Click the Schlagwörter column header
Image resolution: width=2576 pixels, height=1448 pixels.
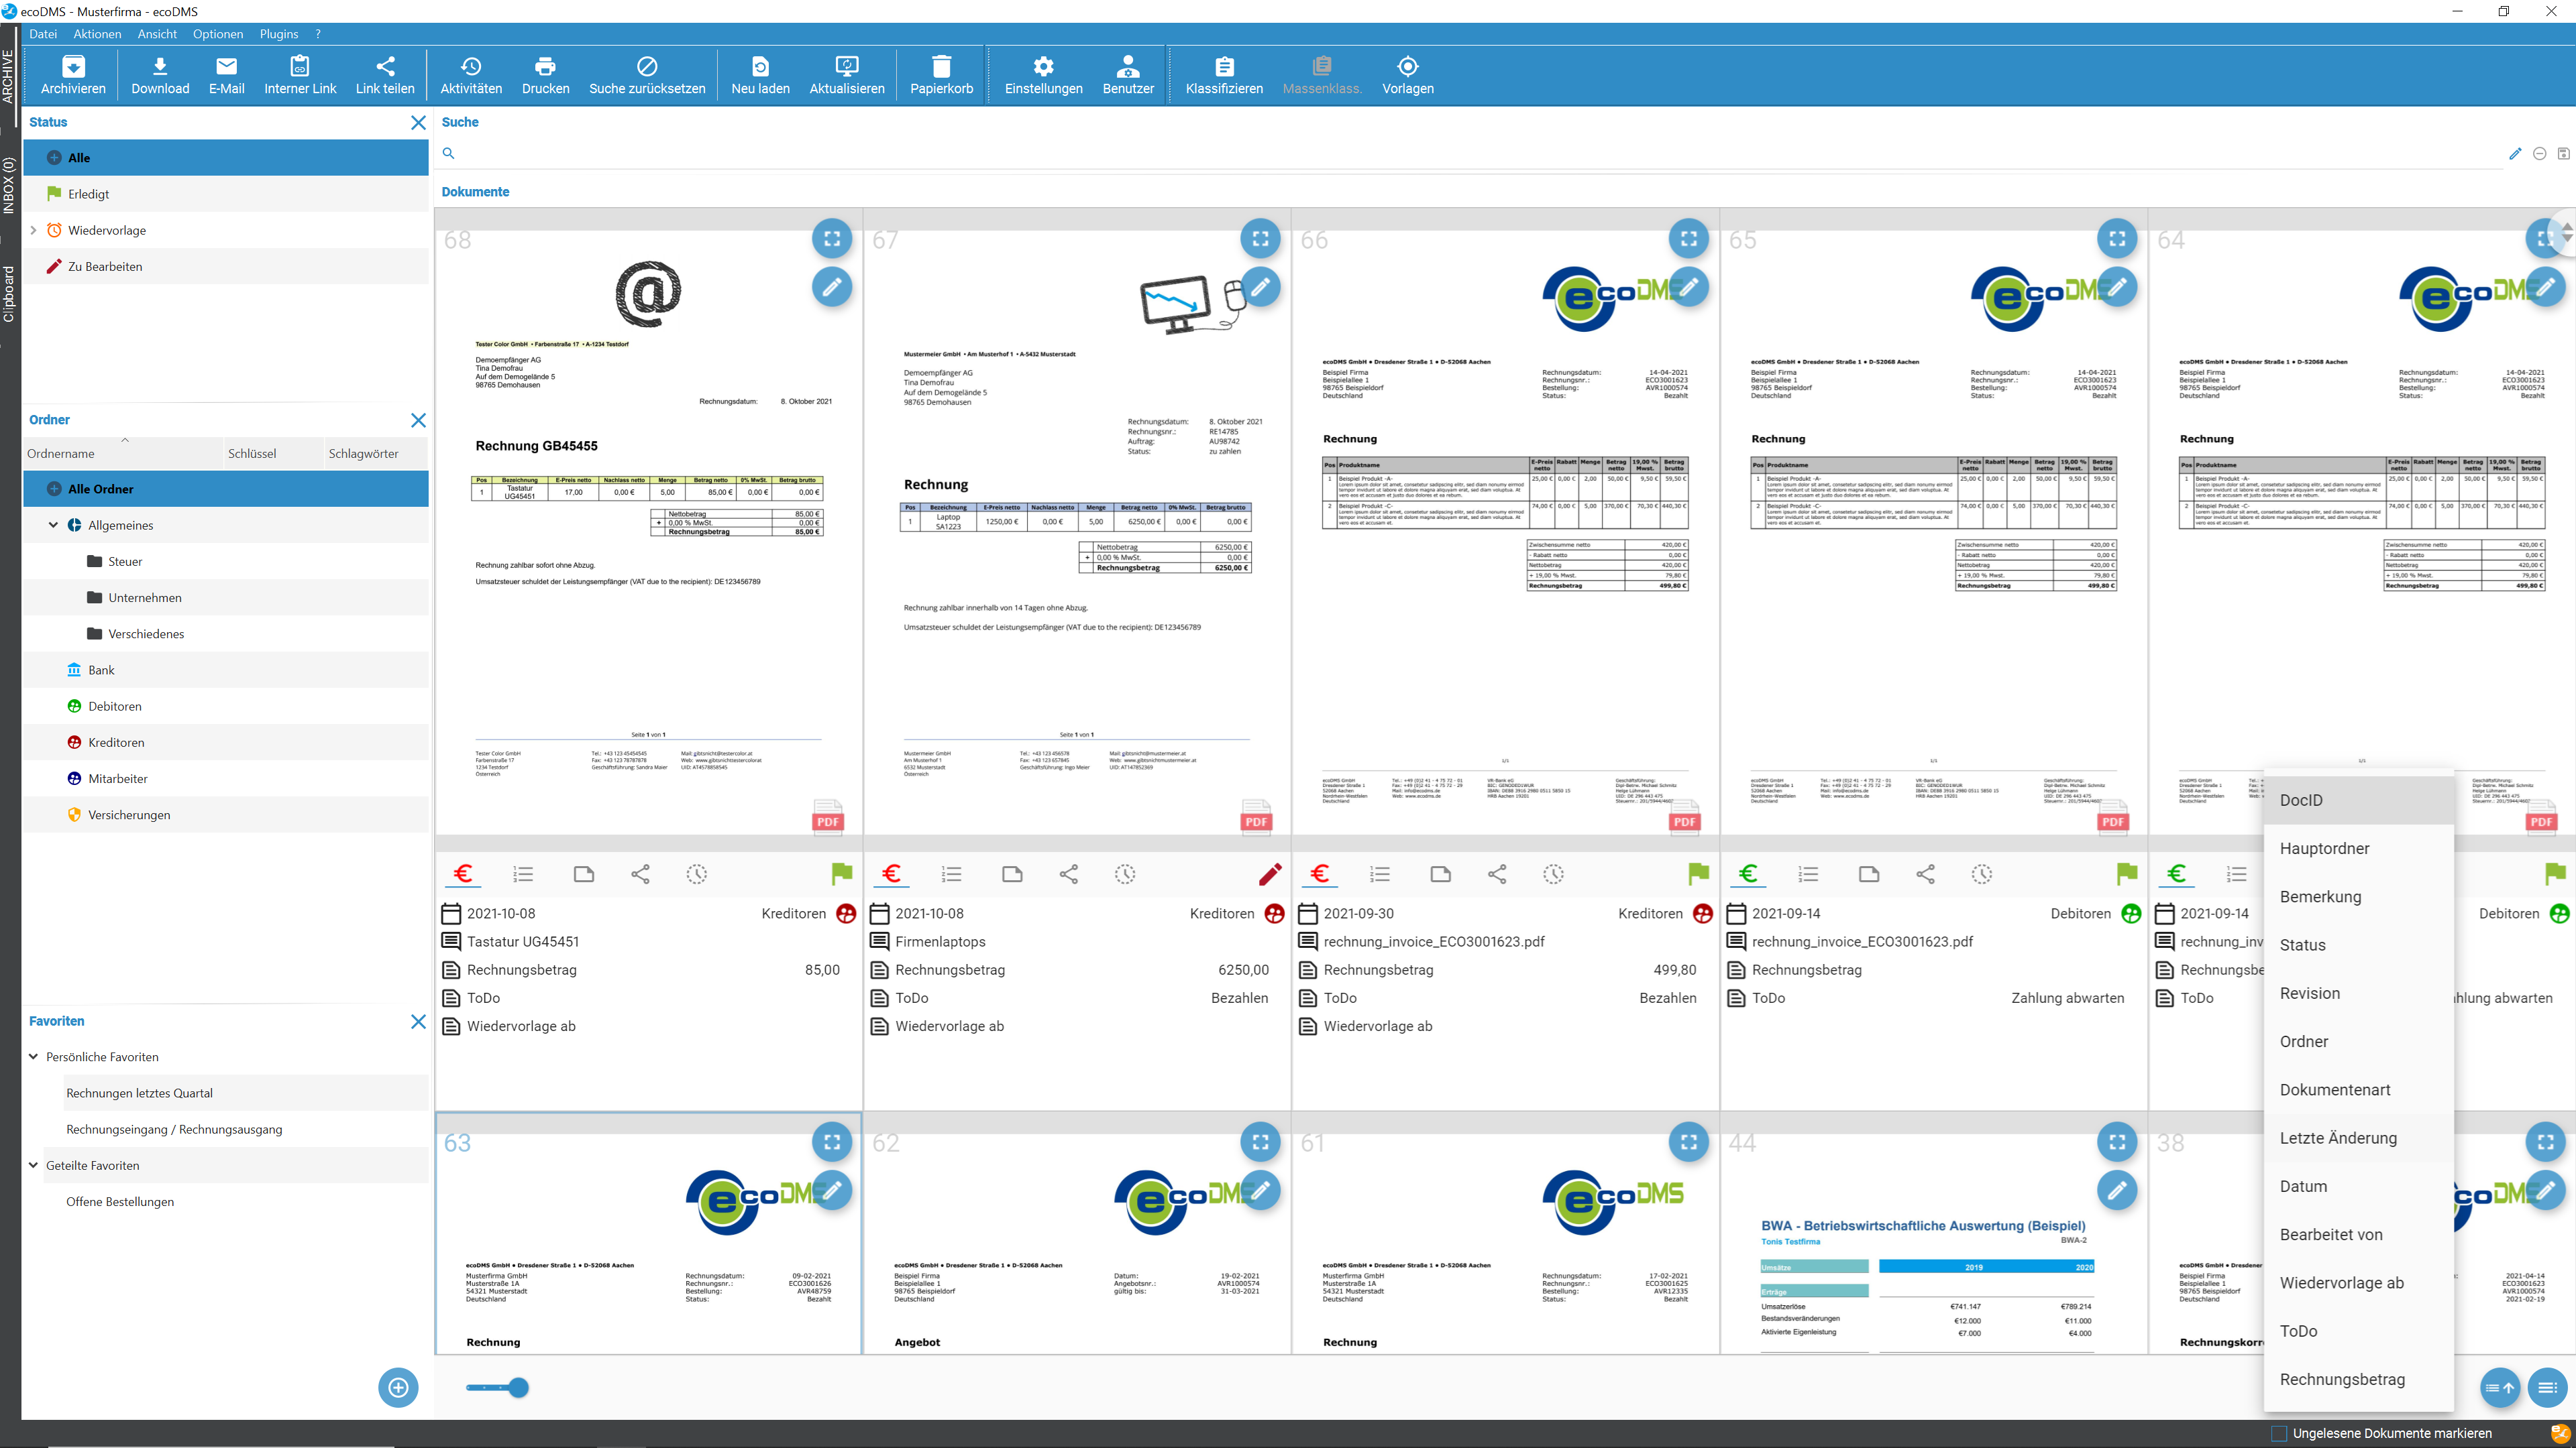[376, 452]
